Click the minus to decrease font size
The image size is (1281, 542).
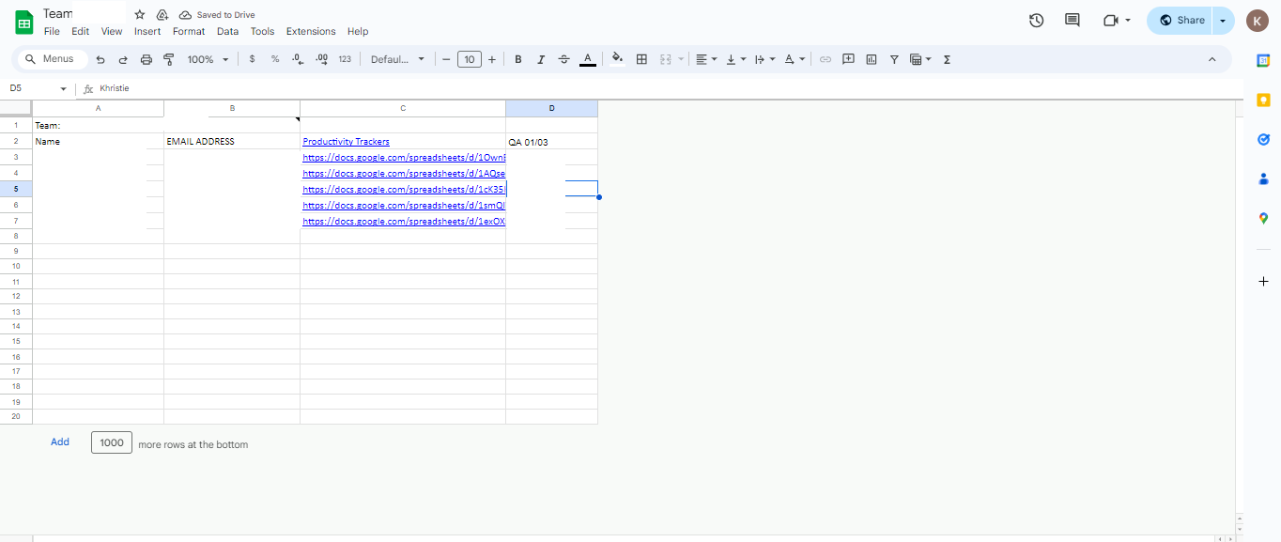coord(446,59)
